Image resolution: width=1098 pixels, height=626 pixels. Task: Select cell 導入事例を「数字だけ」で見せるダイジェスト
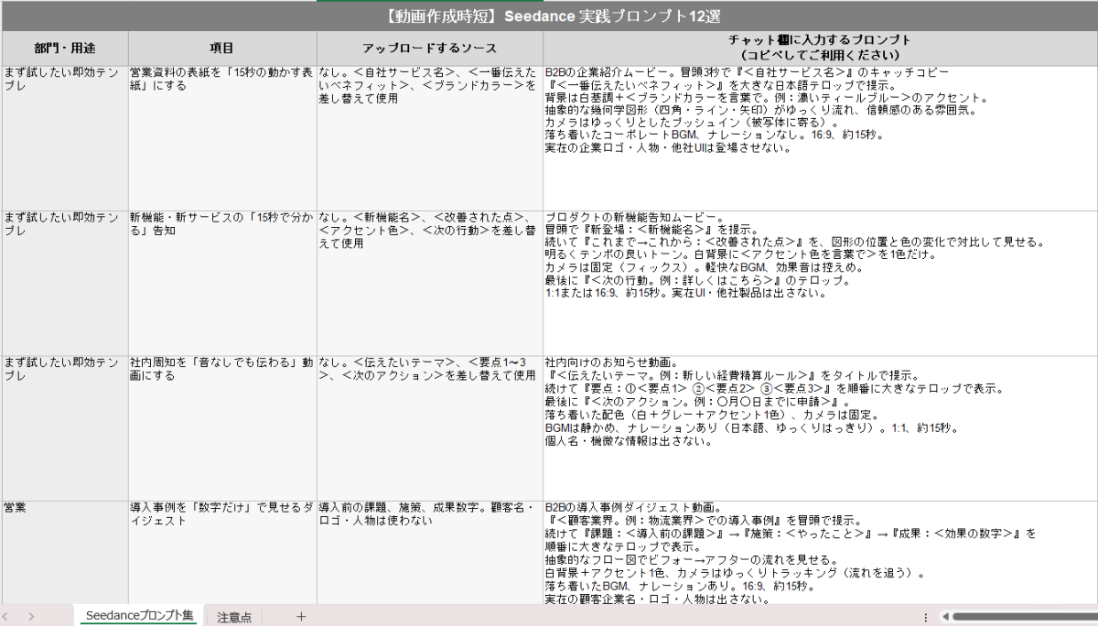(222, 552)
